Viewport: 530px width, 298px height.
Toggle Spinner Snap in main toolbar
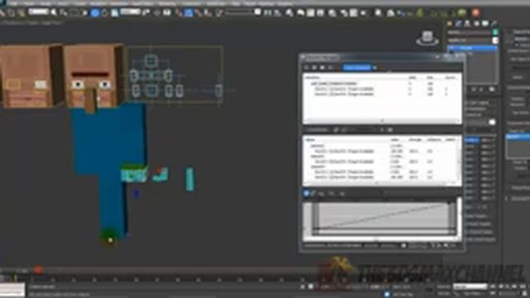pos(208,13)
